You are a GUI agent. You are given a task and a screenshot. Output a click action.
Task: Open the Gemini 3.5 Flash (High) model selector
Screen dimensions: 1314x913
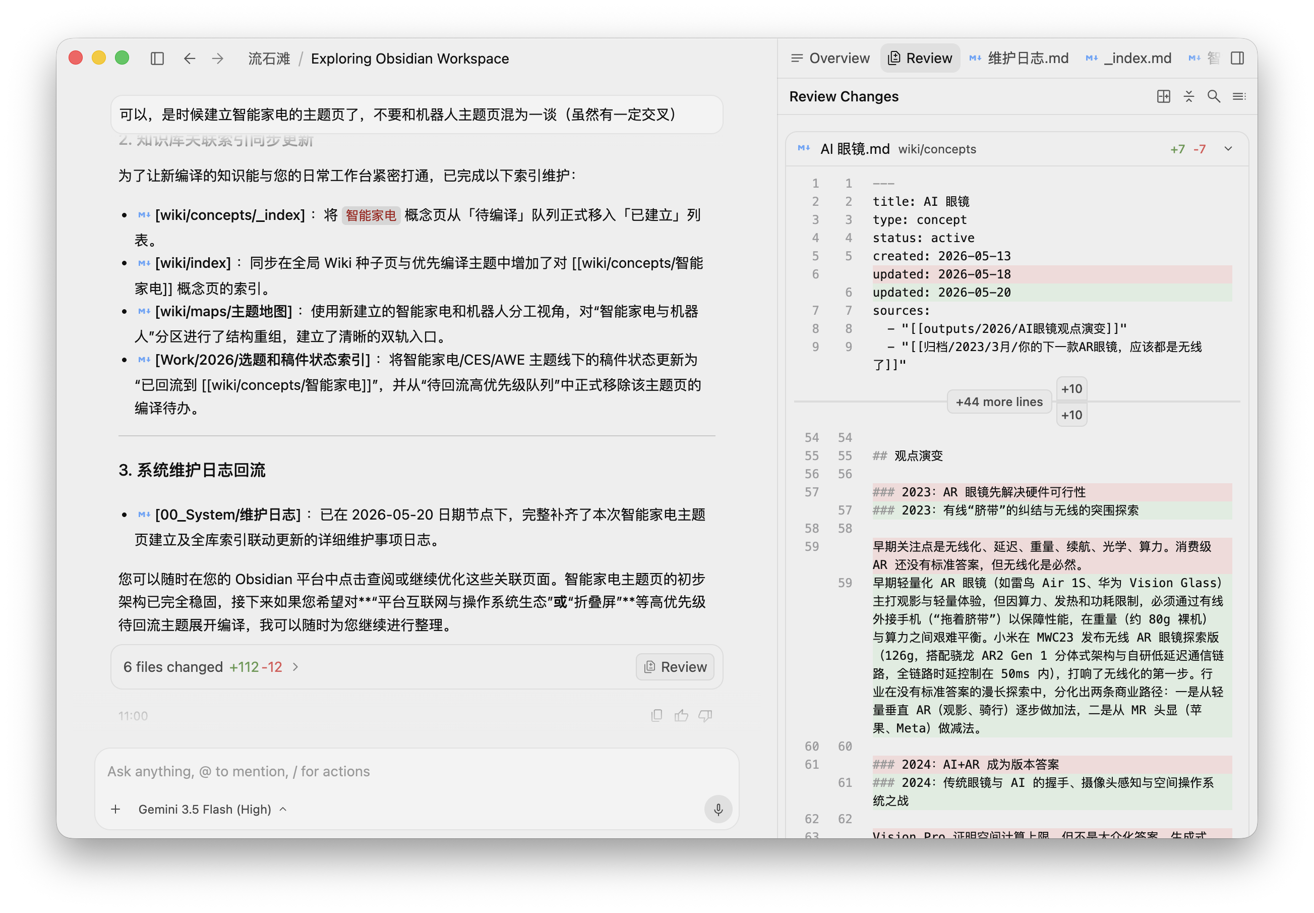pyautogui.click(x=212, y=809)
